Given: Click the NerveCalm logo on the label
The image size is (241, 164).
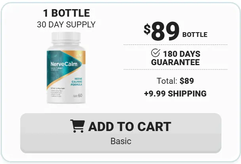Looking at the screenshot, I should tap(64, 64).
